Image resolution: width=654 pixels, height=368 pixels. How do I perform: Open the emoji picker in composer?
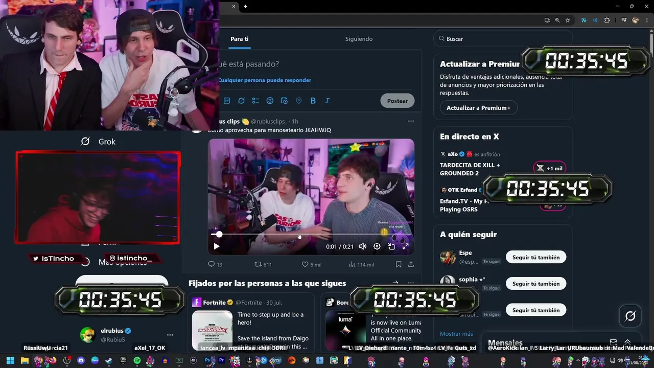coord(270,101)
